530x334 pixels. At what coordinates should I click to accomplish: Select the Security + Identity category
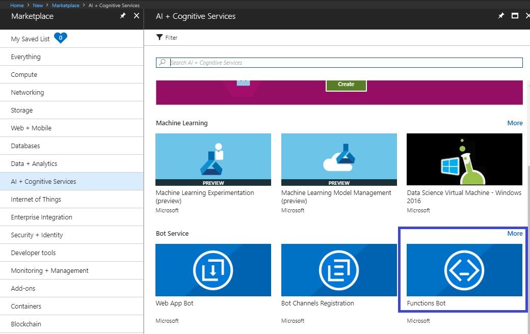pos(72,235)
